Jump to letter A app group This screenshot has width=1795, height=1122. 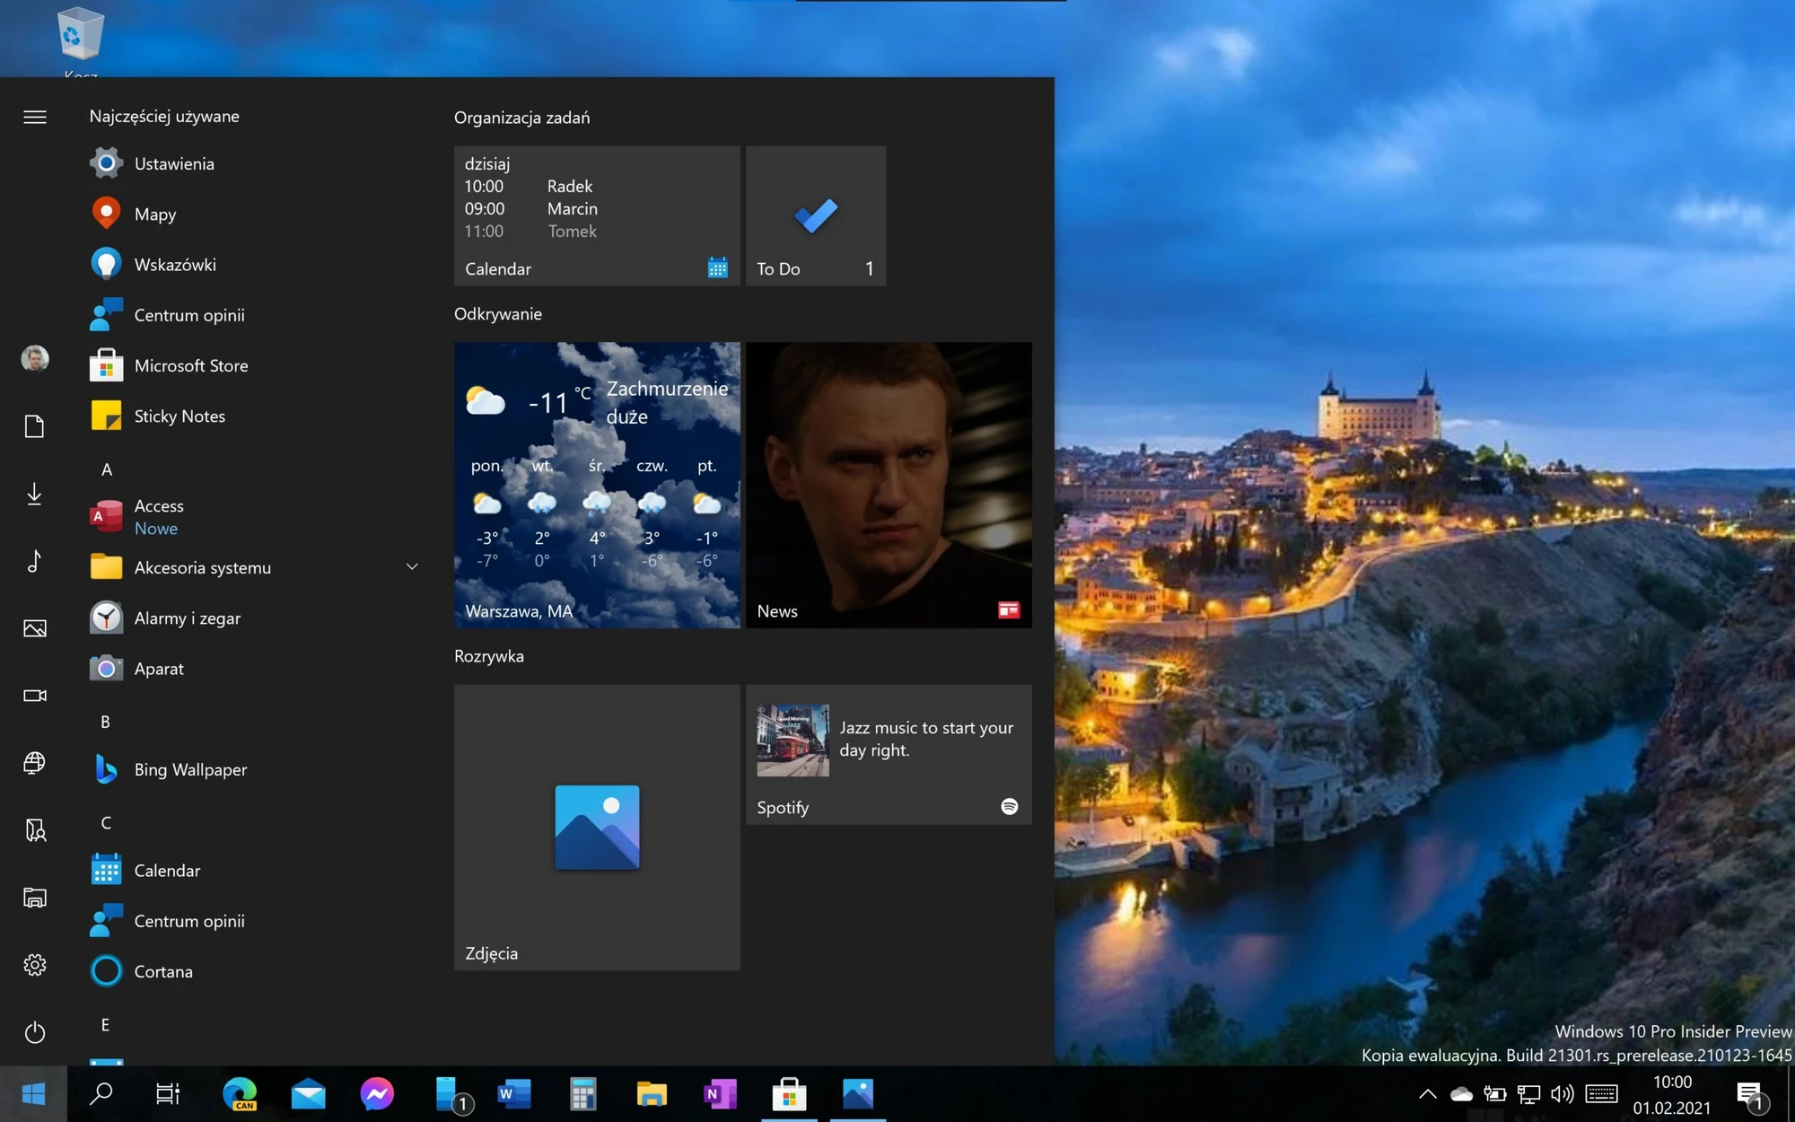(106, 469)
